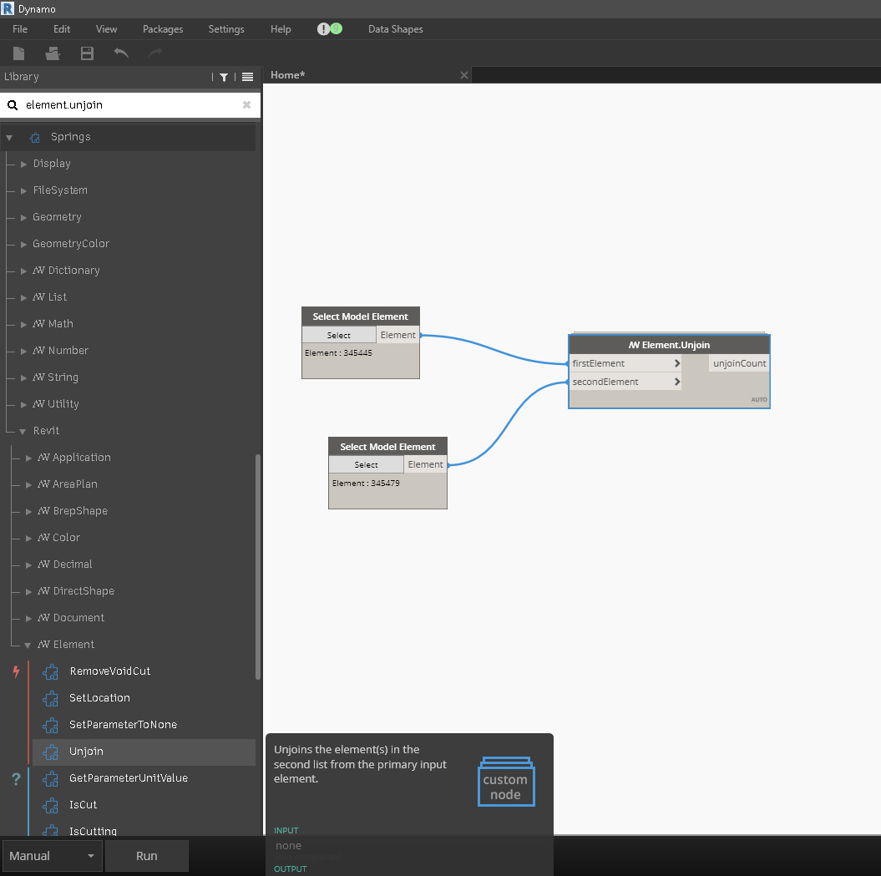Expand the GeometryColor category
Screen dimensions: 881x876
tap(23, 245)
